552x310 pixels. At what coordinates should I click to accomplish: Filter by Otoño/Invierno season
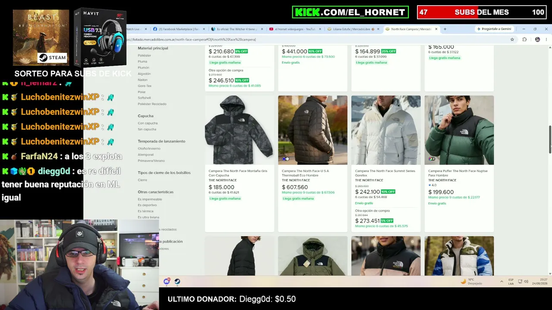pos(149,149)
